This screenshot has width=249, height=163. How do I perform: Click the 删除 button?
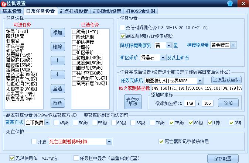coord(58,46)
